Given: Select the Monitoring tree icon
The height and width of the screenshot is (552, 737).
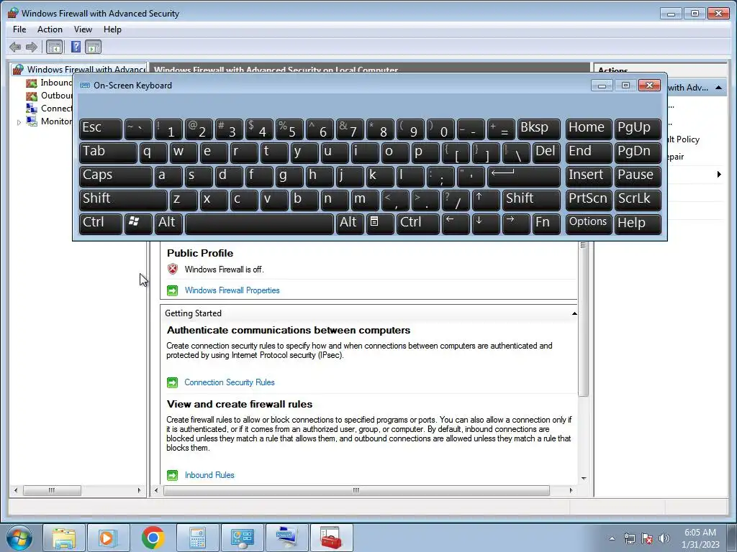Looking at the screenshot, I should [x=32, y=121].
